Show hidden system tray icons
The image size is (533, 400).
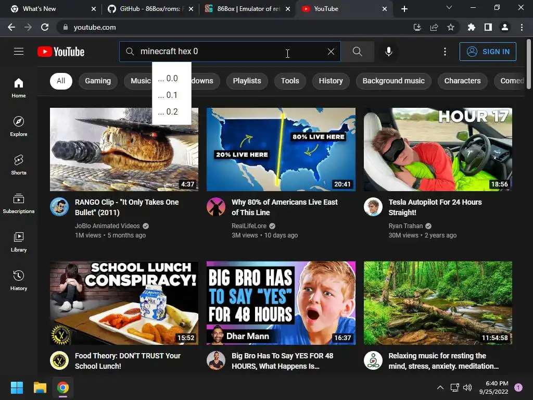(440, 387)
